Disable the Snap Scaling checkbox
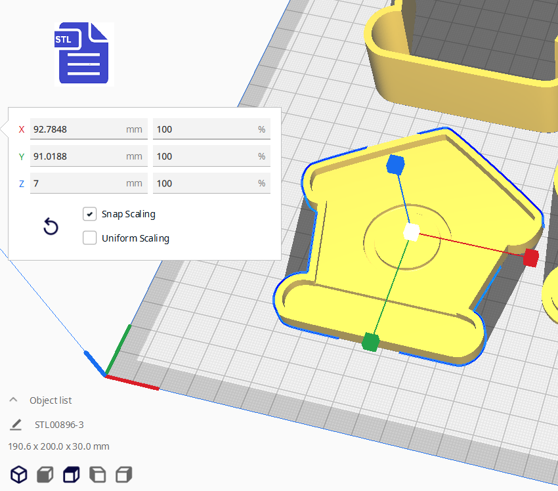This screenshot has width=558, height=491. pos(90,214)
